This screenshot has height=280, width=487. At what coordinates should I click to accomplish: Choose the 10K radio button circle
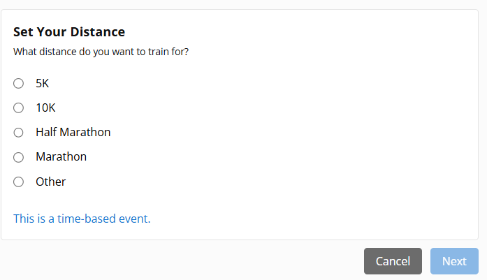click(19, 108)
